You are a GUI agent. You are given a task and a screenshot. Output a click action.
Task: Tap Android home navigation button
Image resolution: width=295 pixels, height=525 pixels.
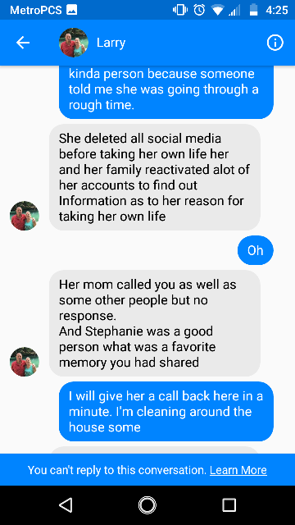tap(147, 505)
